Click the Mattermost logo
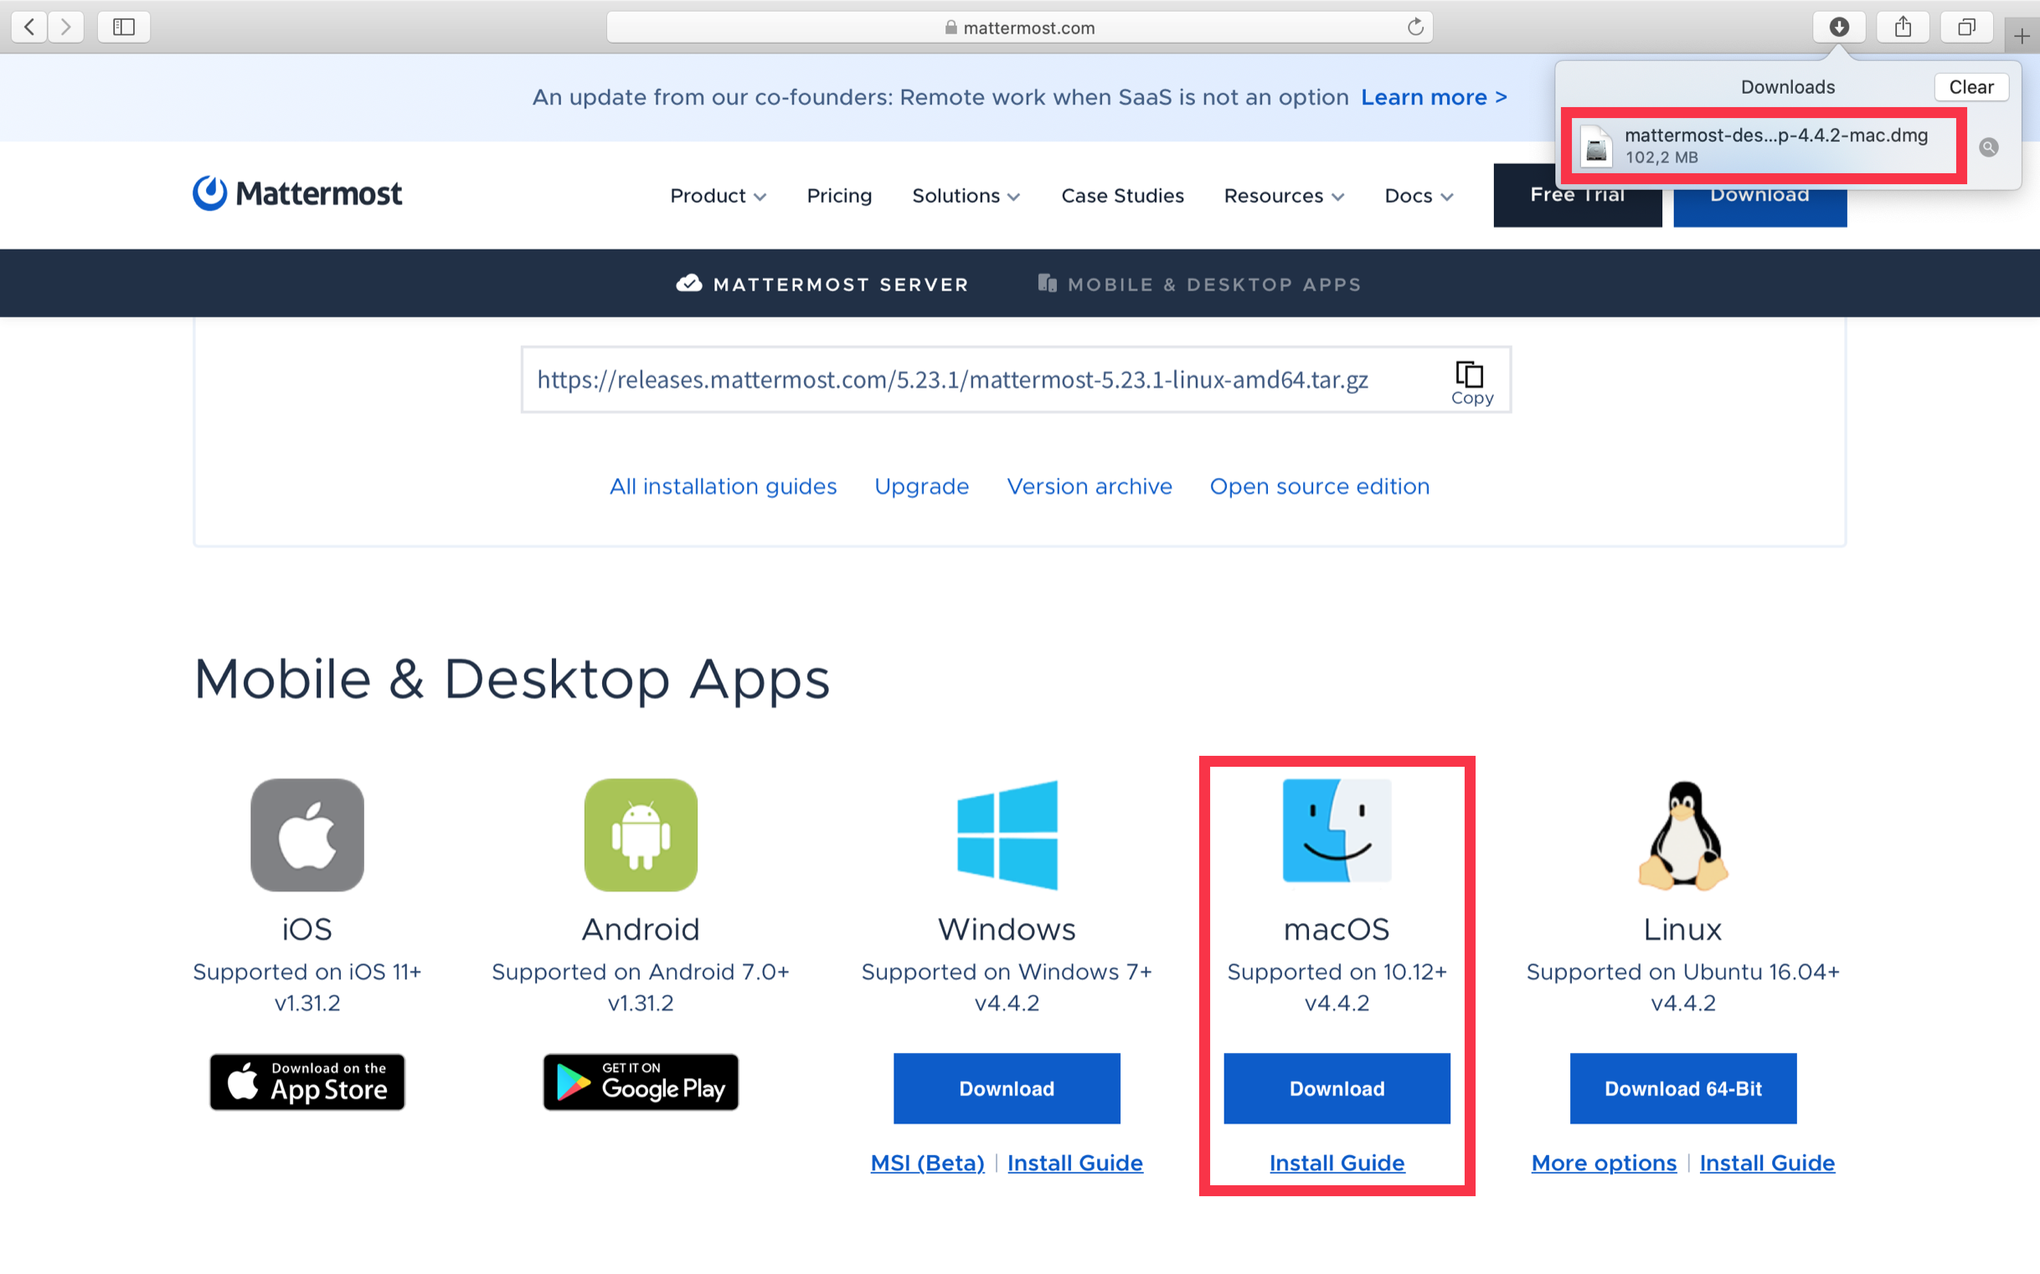 (x=297, y=194)
